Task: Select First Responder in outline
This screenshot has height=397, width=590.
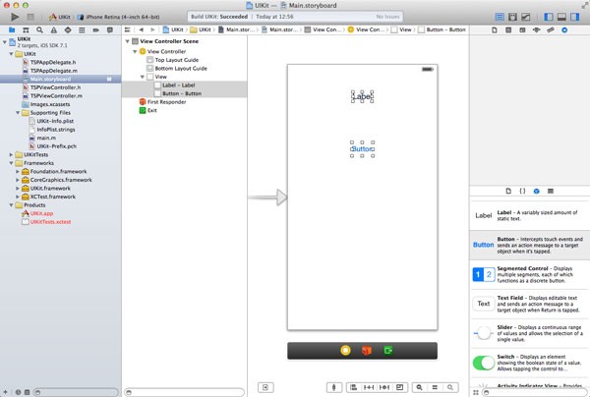Action: [166, 102]
